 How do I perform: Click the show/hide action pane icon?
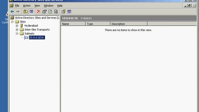click(x=69, y=12)
